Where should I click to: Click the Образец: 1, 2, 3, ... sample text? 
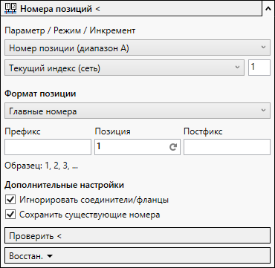tap(41, 166)
